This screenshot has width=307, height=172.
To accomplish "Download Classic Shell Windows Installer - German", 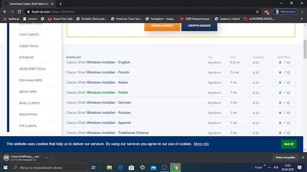I will [x=98, y=103].
